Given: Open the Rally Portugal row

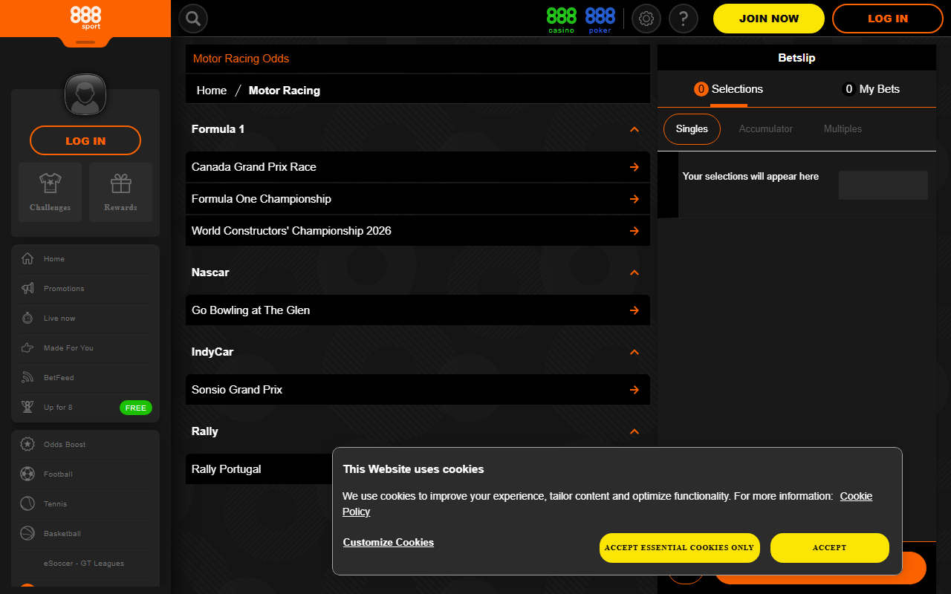Looking at the screenshot, I should [x=418, y=469].
